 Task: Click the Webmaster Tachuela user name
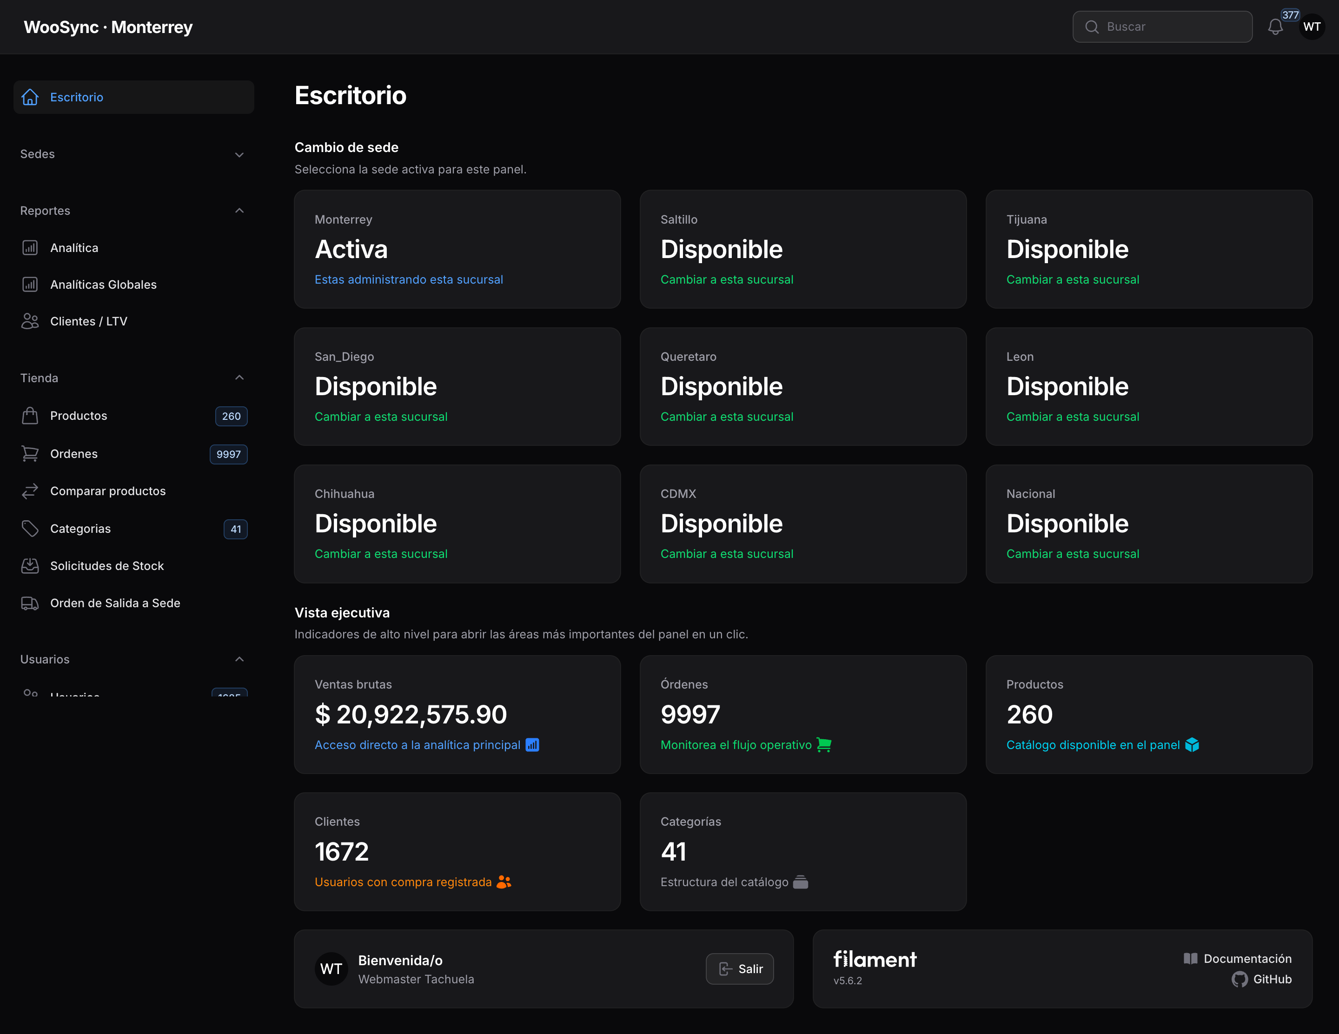tap(416, 980)
